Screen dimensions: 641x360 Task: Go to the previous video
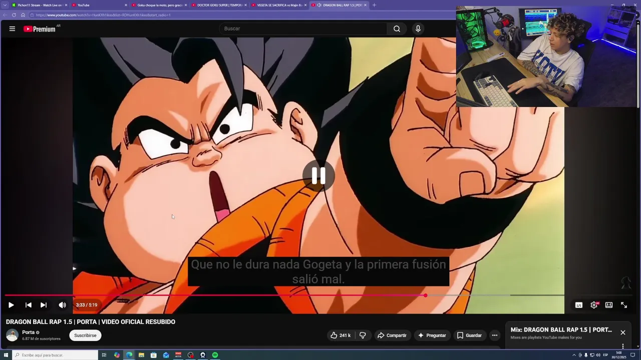[29, 305]
